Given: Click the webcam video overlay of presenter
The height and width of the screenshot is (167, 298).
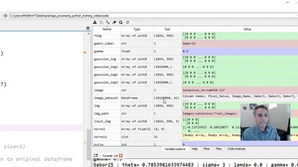Looking at the screenshot, I should (x=265, y=122).
